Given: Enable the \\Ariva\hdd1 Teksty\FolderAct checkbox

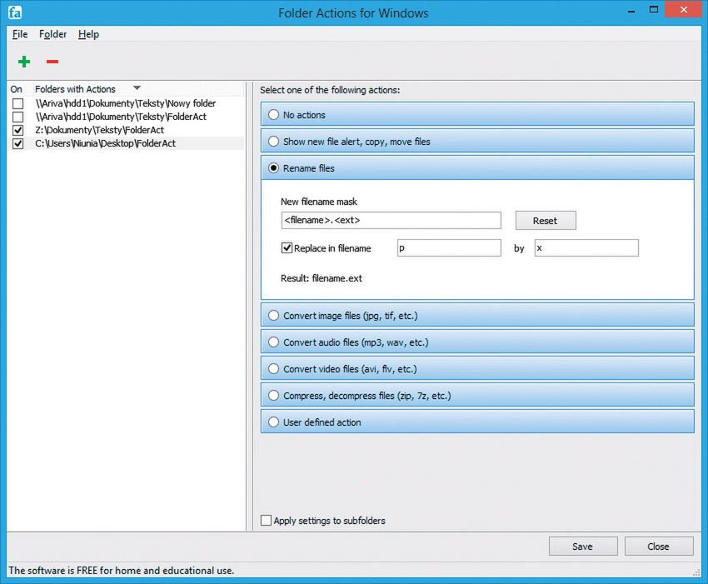Looking at the screenshot, I should point(17,117).
